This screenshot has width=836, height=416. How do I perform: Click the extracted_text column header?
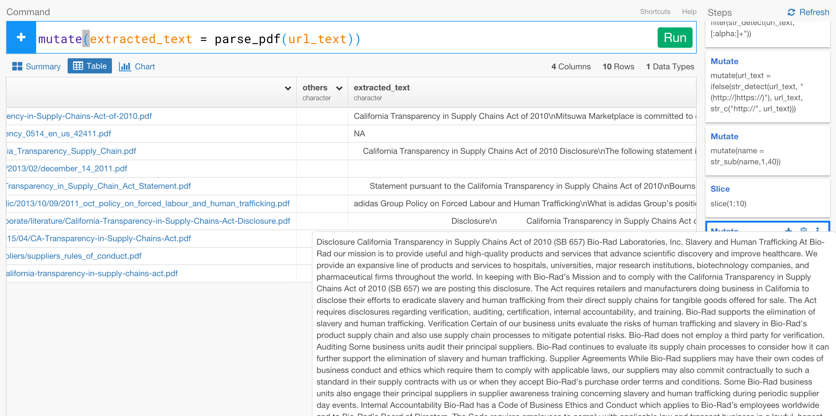click(x=381, y=88)
